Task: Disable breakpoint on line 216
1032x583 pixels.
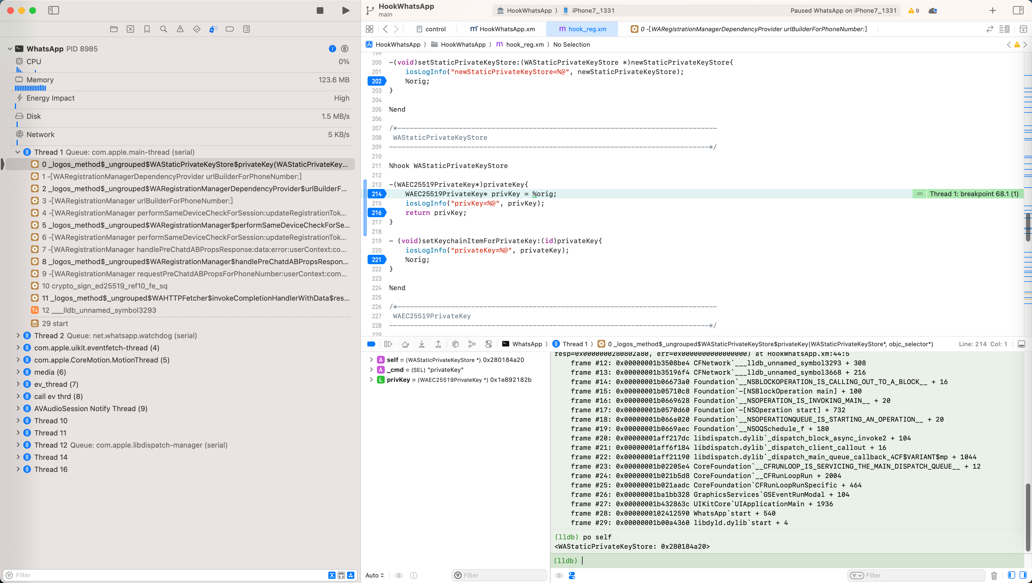Action: click(x=377, y=213)
